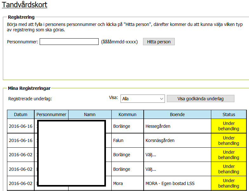Click the Hitta person button

159,42
